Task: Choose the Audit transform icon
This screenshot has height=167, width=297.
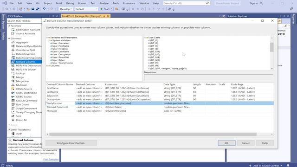Action: (x=13, y=134)
